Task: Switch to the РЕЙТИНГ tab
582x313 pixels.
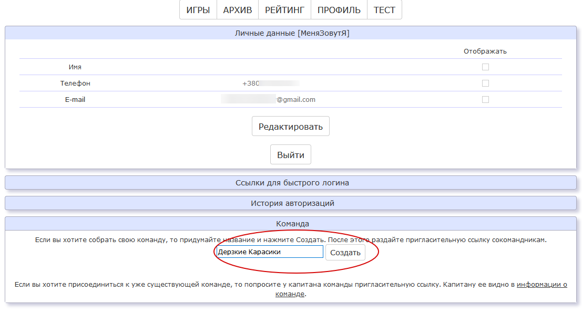Action: (x=284, y=10)
